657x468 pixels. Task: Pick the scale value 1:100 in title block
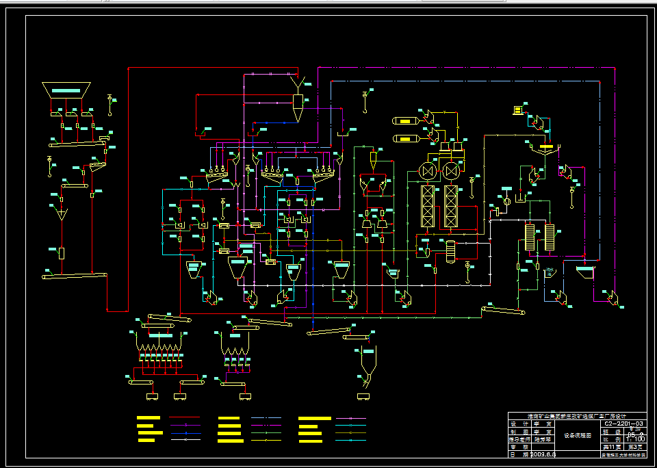[636, 439]
